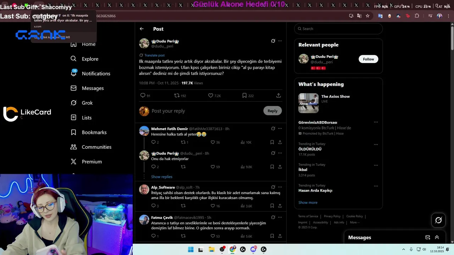
Task: Click Translate post link
Action: [154, 55]
